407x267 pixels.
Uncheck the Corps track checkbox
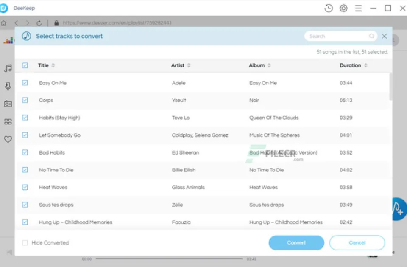point(25,100)
